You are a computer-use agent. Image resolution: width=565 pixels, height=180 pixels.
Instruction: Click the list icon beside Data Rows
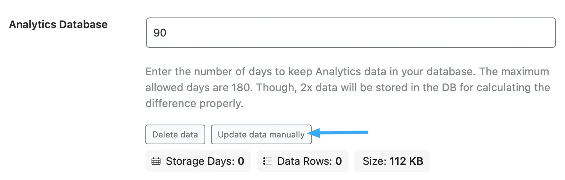pos(267,161)
